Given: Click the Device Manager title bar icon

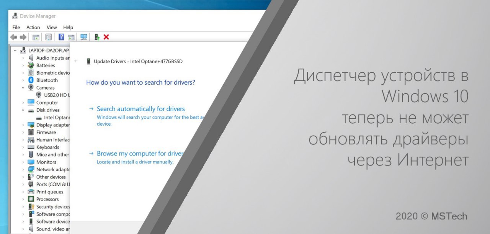Looking at the screenshot, I should 15,16.
